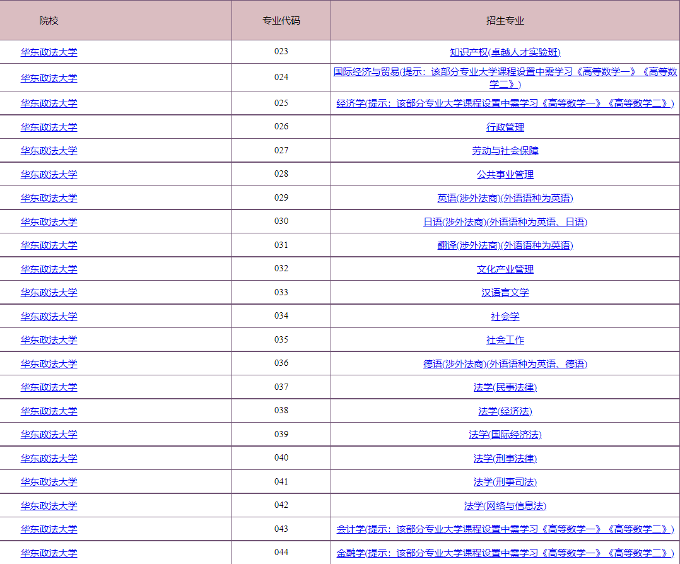Click the 翻译(涉外法商) link
This screenshot has height=564, width=680.
tap(505, 245)
